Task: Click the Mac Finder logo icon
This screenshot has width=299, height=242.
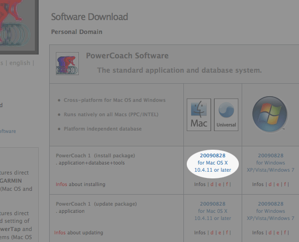Action: tap(199, 115)
